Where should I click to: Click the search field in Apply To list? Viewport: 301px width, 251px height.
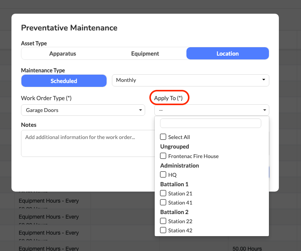coord(210,123)
